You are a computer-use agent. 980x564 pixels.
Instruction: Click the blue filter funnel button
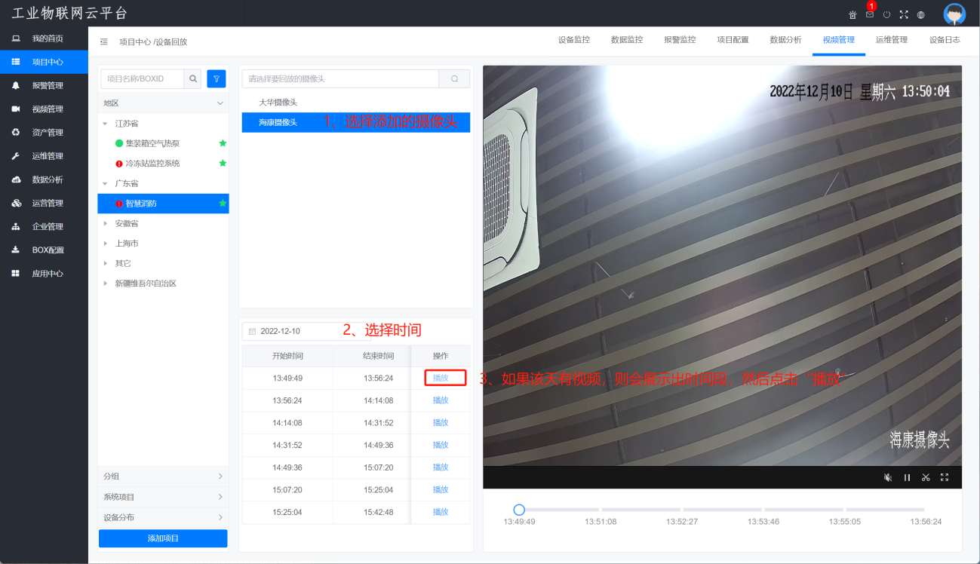coord(217,78)
